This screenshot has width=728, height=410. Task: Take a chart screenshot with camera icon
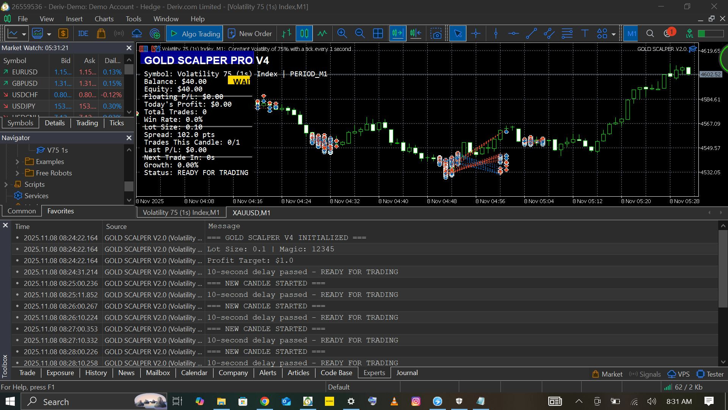pos(436,33)
